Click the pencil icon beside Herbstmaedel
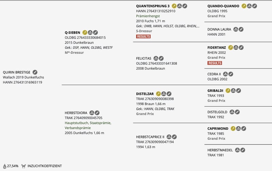The image size is (272, 171). 243,150
